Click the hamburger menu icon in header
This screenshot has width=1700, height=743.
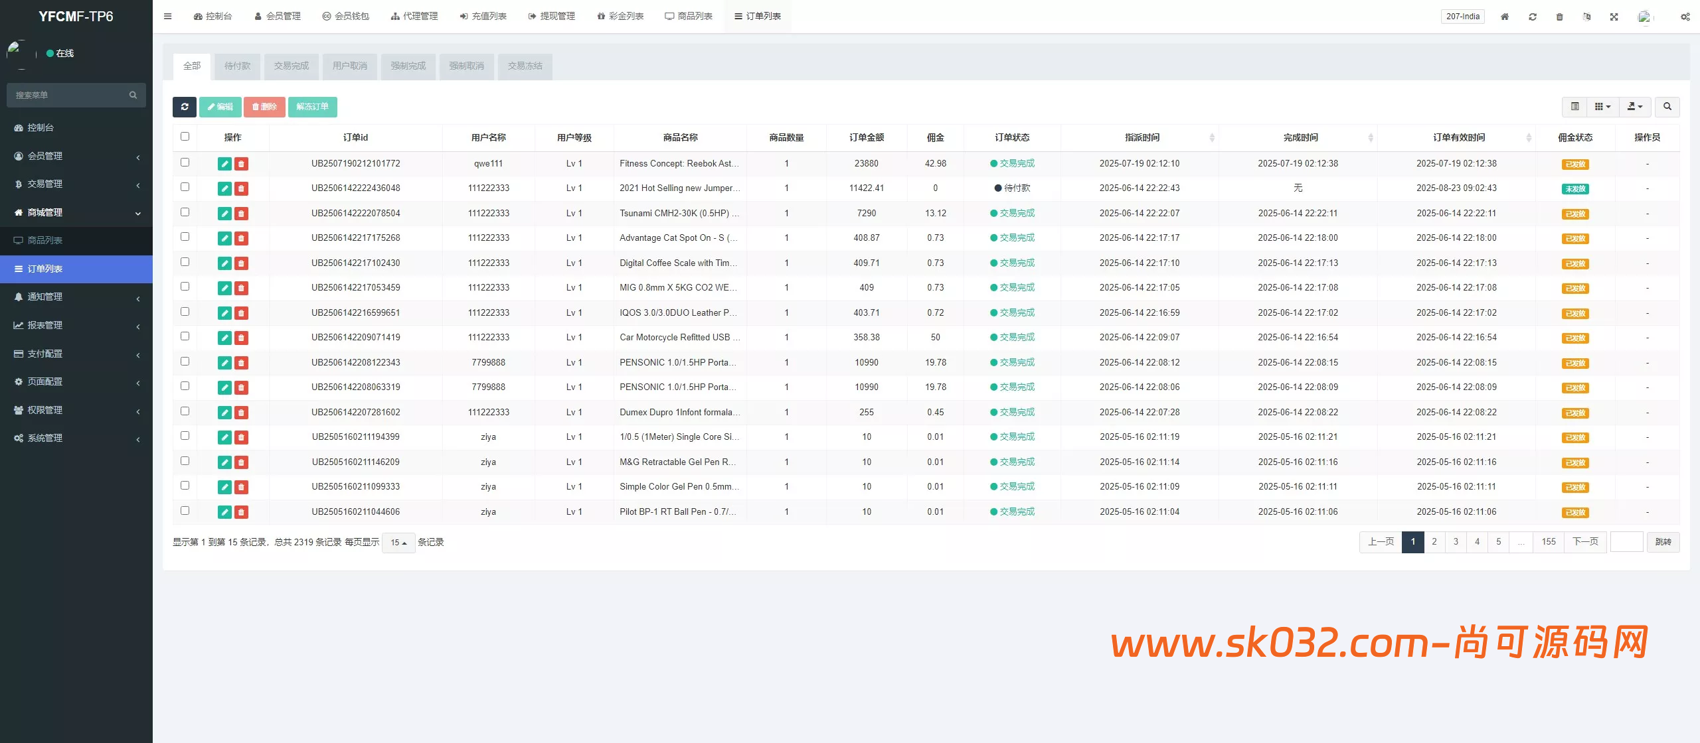point(168,17)
